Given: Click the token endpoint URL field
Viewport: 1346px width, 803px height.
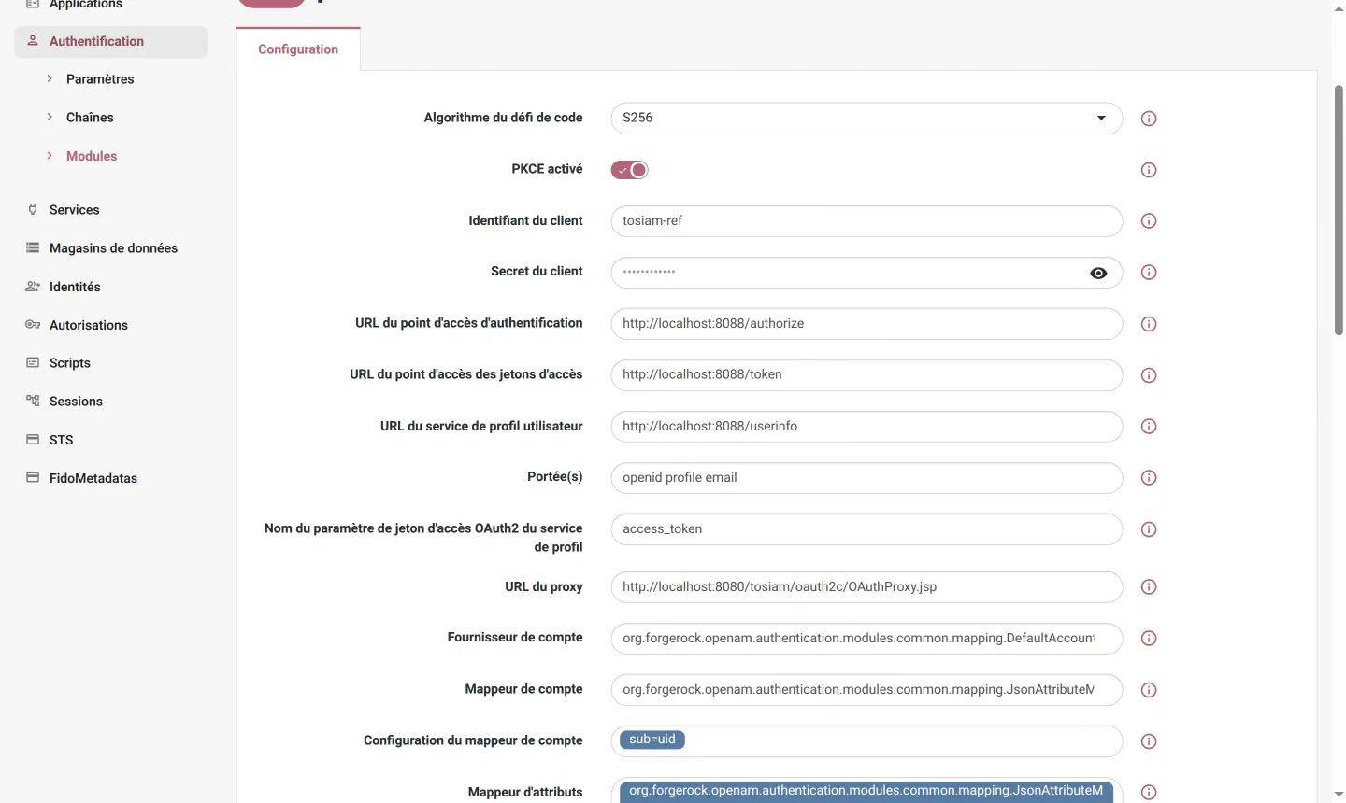Looking at the screenshot, I should click(x=866, y=375).
